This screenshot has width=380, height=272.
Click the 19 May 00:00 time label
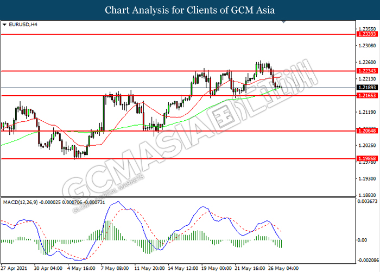[x=217, y=269]
